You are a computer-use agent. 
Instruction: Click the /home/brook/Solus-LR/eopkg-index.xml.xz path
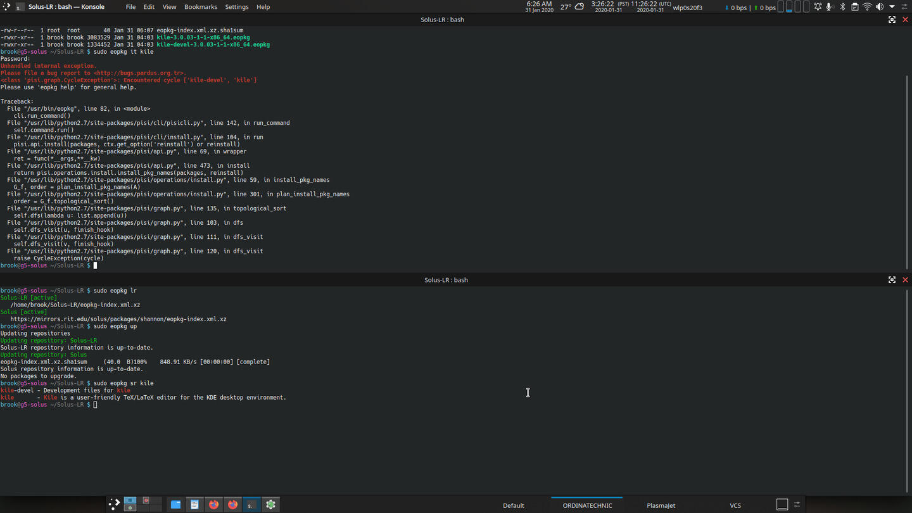coord(75,305)
